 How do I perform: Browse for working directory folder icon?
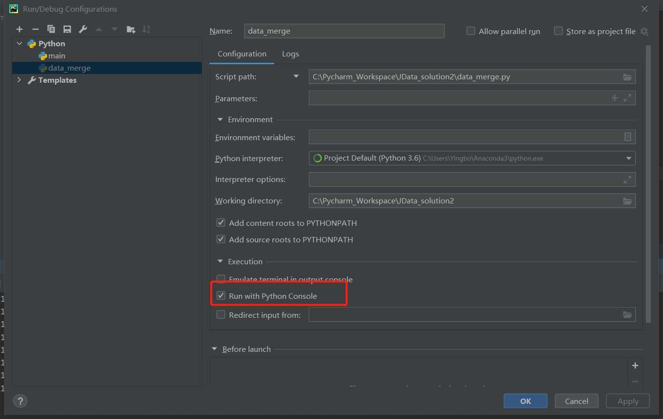pos(627,201)
